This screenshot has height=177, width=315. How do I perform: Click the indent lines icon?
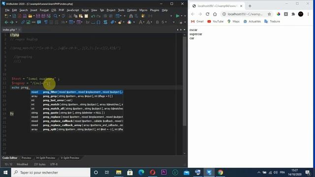click(51, 22)
